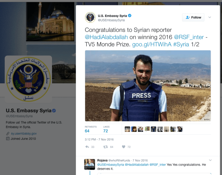The image size is (222, 175).
Task: Click the blue verified badge beside the tweet author
Action: [130, 16]
